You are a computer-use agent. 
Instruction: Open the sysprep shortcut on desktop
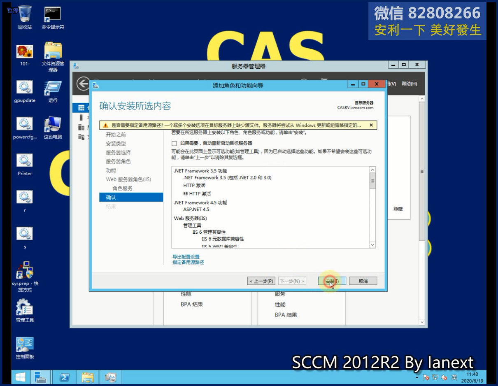click(25, 277)
